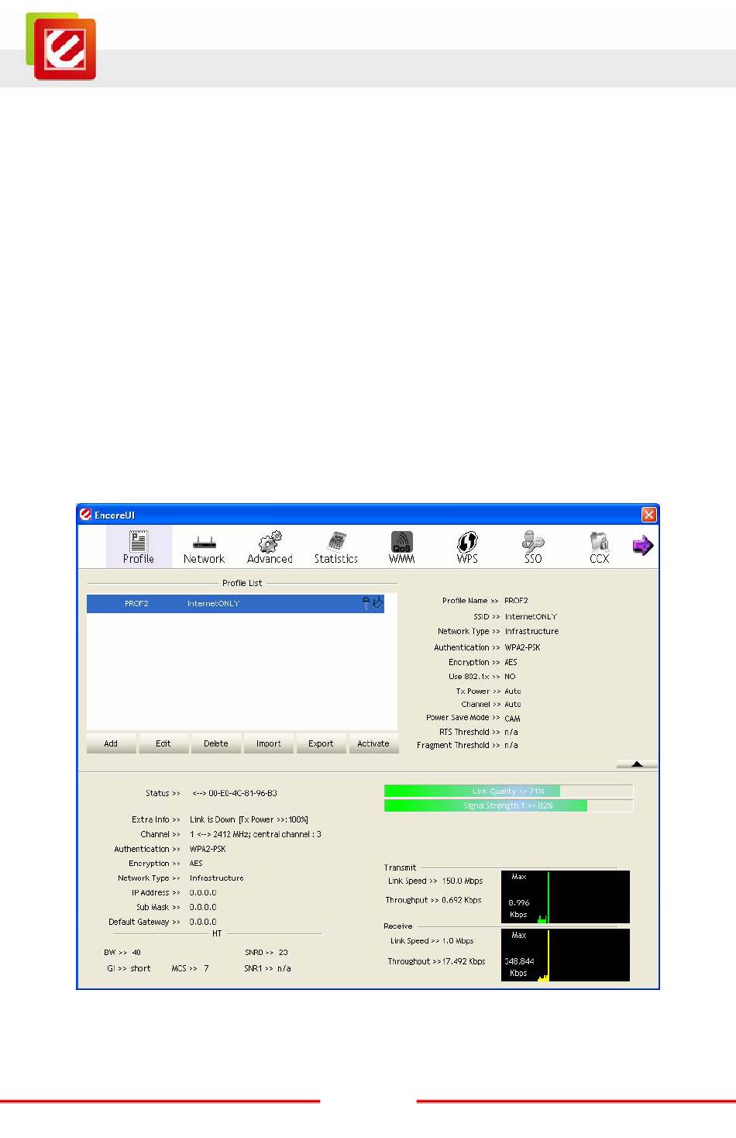This screenshot has width=736, height=1138.
Task: Select the PROF2 profile row
Action: pyautogui.click(x=236, y=603)
